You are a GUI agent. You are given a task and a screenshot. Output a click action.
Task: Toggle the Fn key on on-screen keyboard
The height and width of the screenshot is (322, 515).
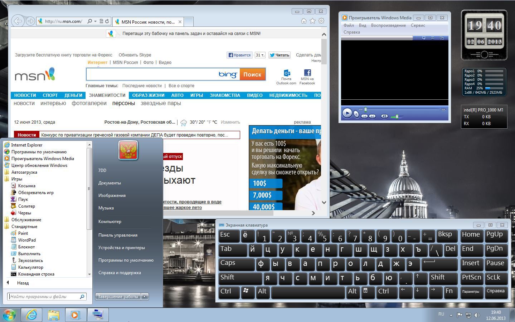click(451, 293)
